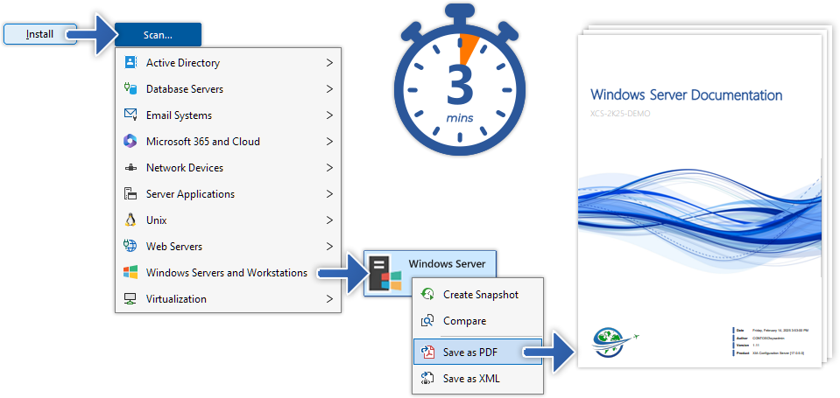
Task: Click the Date row on cover page
Action: pos(772,331)
